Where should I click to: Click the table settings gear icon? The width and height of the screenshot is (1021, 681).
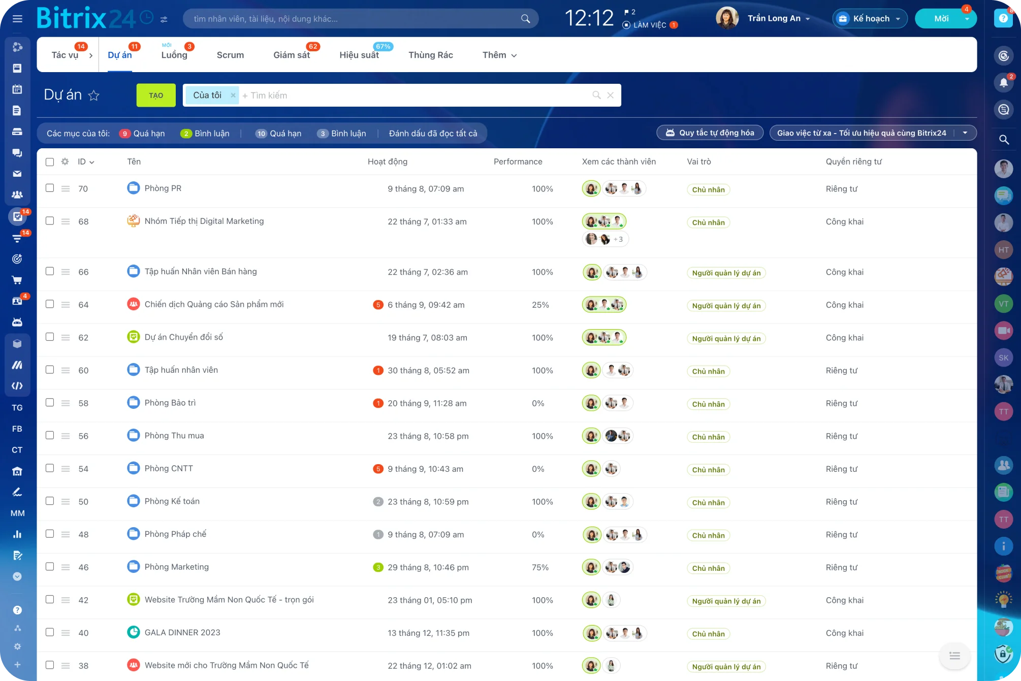pyautogui.click(x=65, y=161)
